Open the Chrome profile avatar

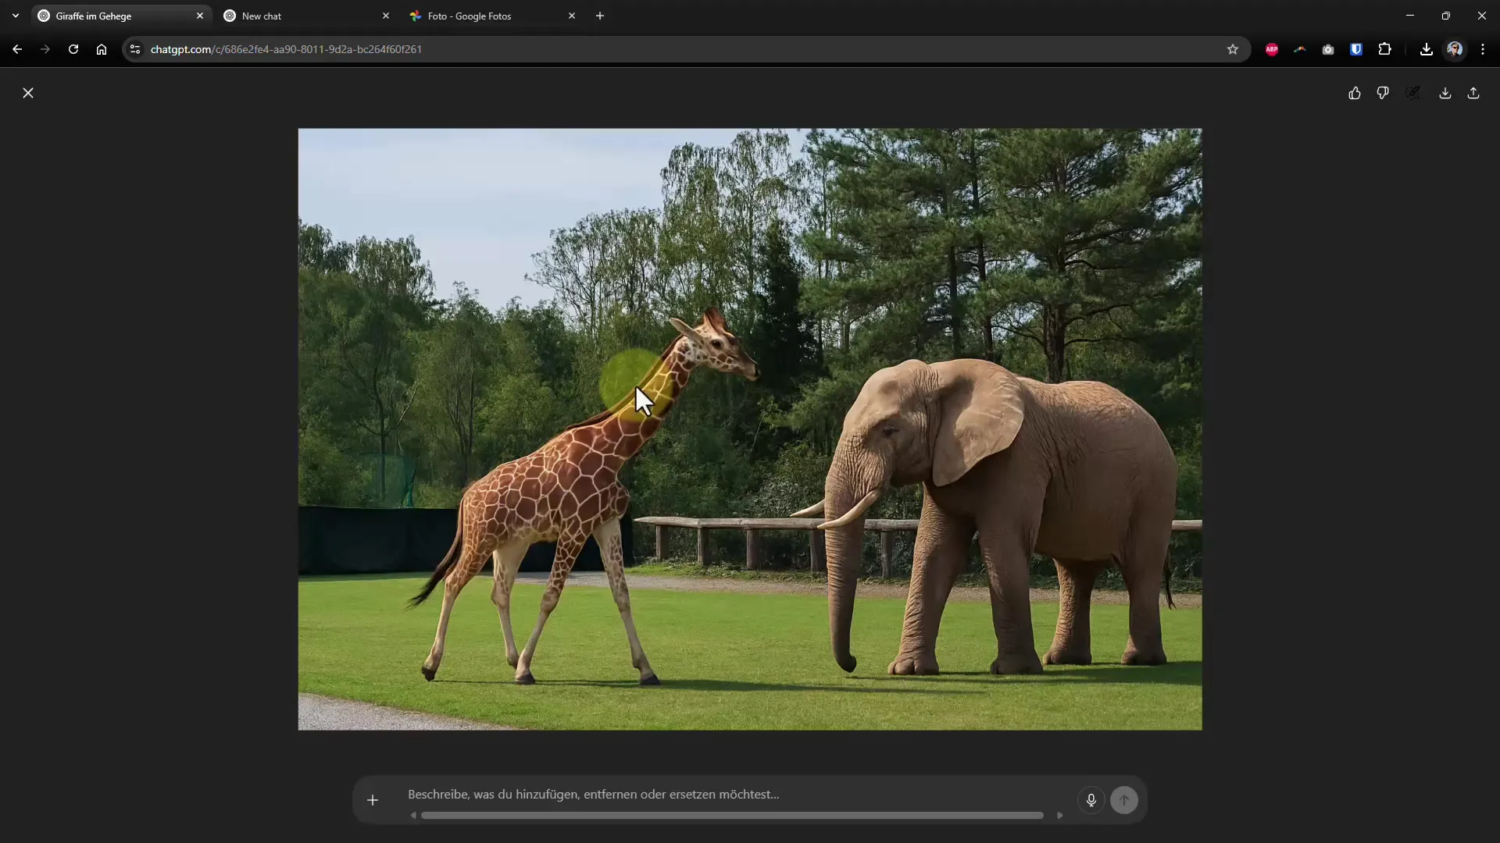tap(1455, 49)
